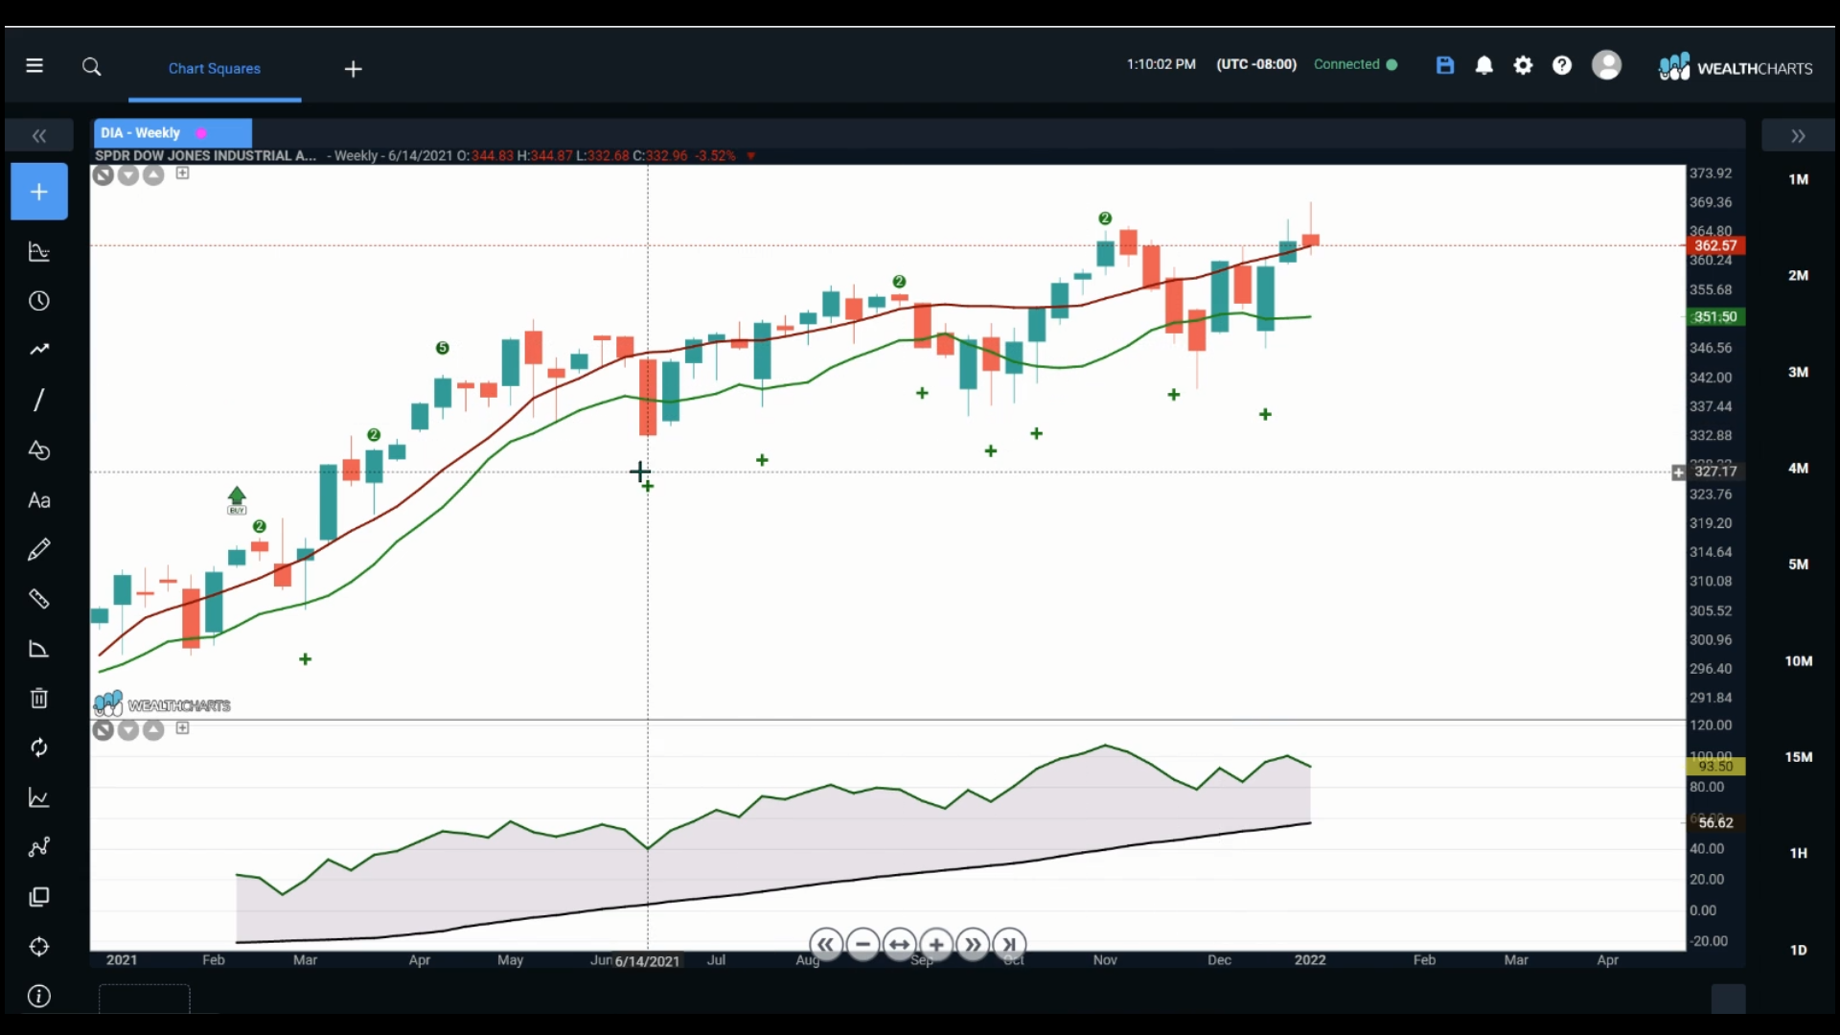Image resolution: width=1840 pixels, height=1035 pixels.
Task: Set timeframe to 3M
Action: [x=1799, y=372]
